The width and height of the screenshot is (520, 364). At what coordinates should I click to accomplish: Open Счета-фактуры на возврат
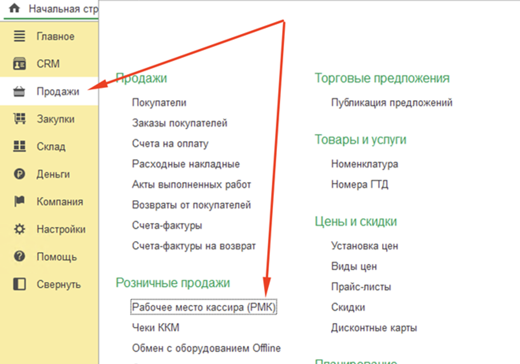[194, 246]
